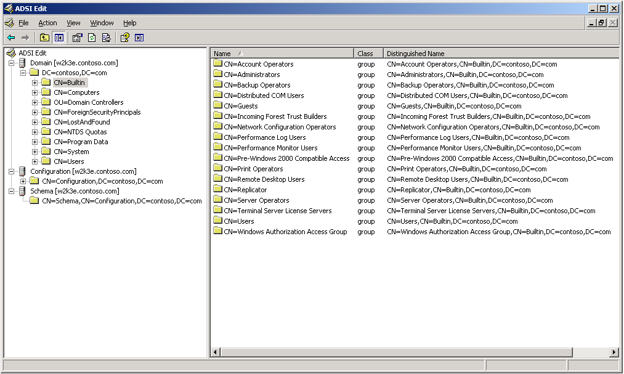This screenshot has height=374, width=624.
Task: Click the Export List toolbar icon
Action: [106, 38]
